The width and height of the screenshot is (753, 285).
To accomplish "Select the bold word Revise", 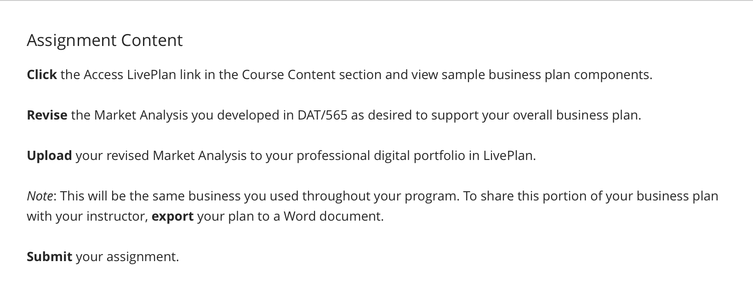I will coord(47,115).
